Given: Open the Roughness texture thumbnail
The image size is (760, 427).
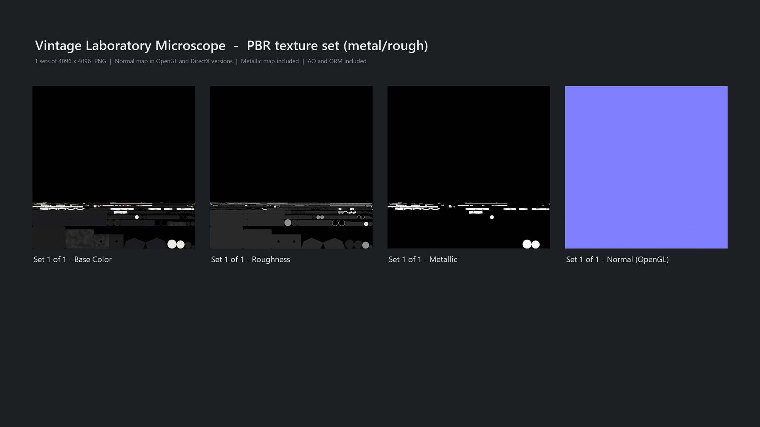Looking at the screenshot, I should pos(291,167).
